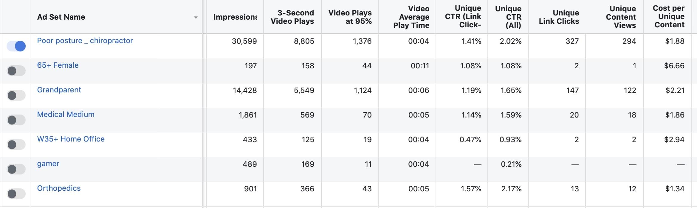697x208 pixels.
Task: Open the Medical Medium ad set link
Action: 66,114
